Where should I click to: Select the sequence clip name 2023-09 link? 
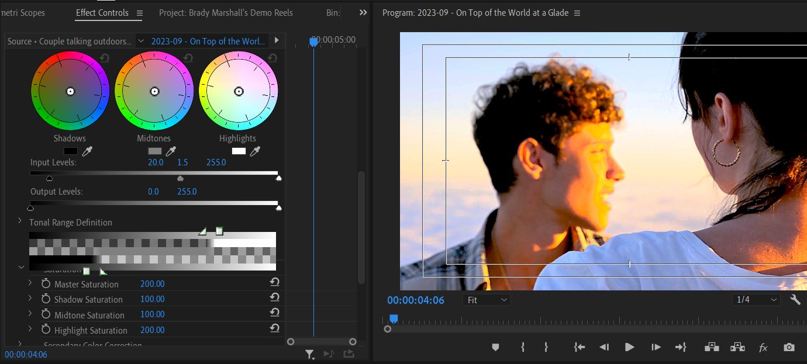(208, 41)
